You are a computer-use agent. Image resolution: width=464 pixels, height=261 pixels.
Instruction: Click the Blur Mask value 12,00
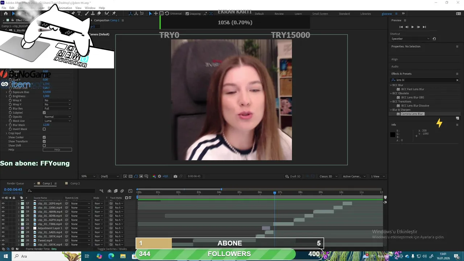(x=46, y=125)
